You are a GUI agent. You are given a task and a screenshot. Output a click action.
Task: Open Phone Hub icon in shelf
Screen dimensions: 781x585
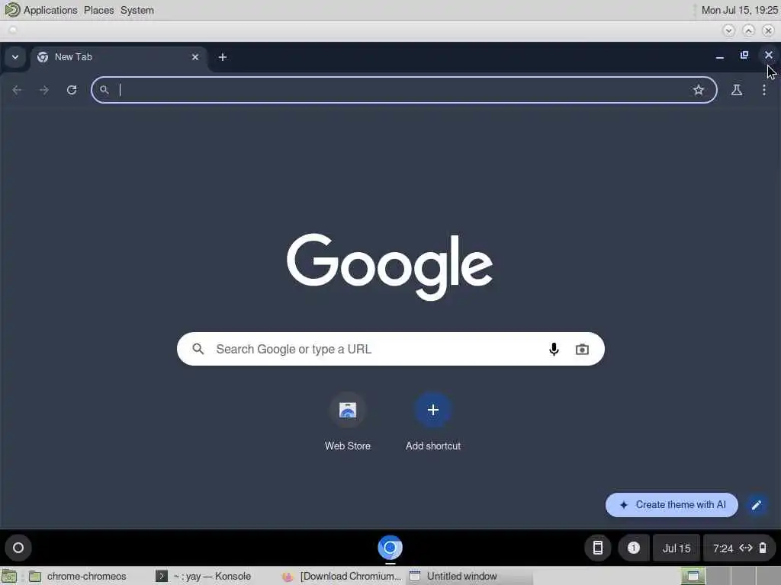(598, 548)
